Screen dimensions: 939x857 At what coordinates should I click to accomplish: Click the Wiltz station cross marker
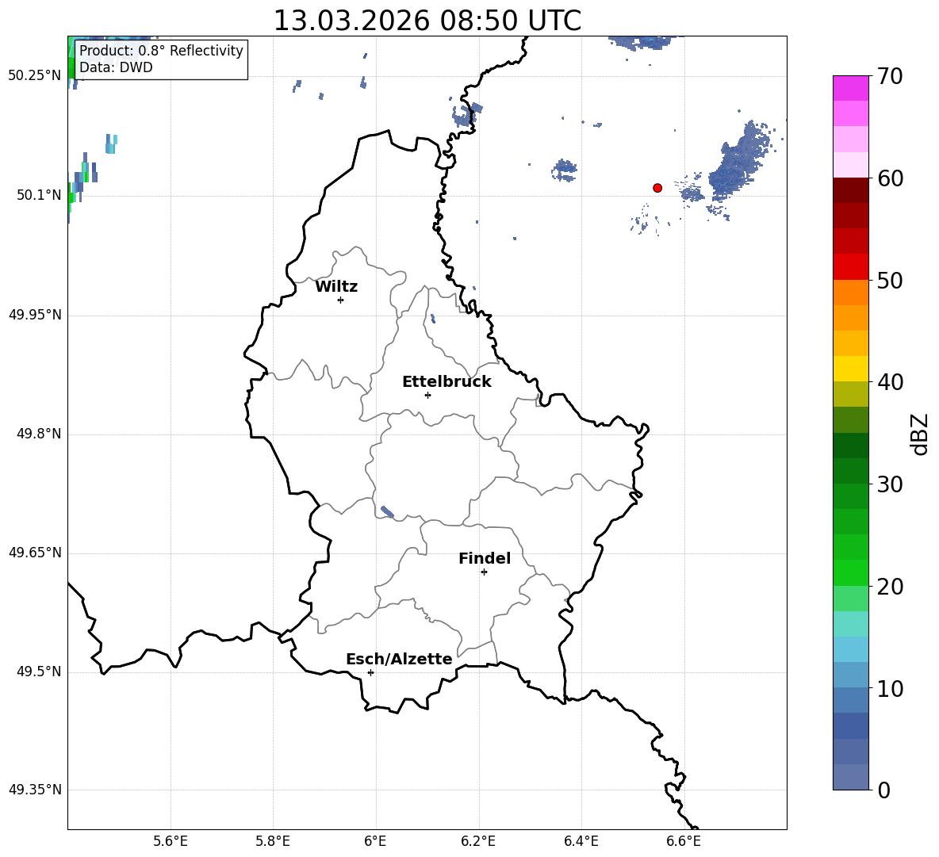[340, 300]
